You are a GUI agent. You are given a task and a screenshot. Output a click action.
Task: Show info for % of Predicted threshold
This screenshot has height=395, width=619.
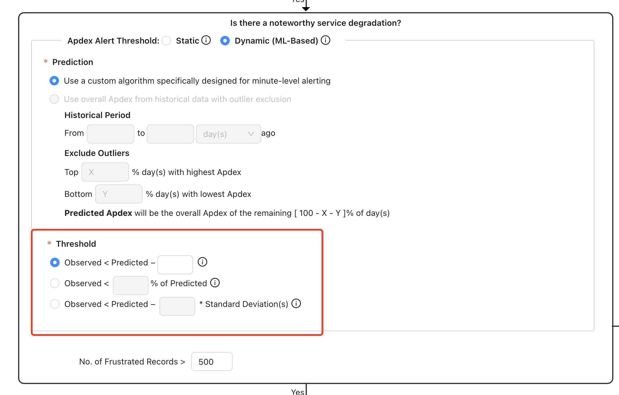215,283
